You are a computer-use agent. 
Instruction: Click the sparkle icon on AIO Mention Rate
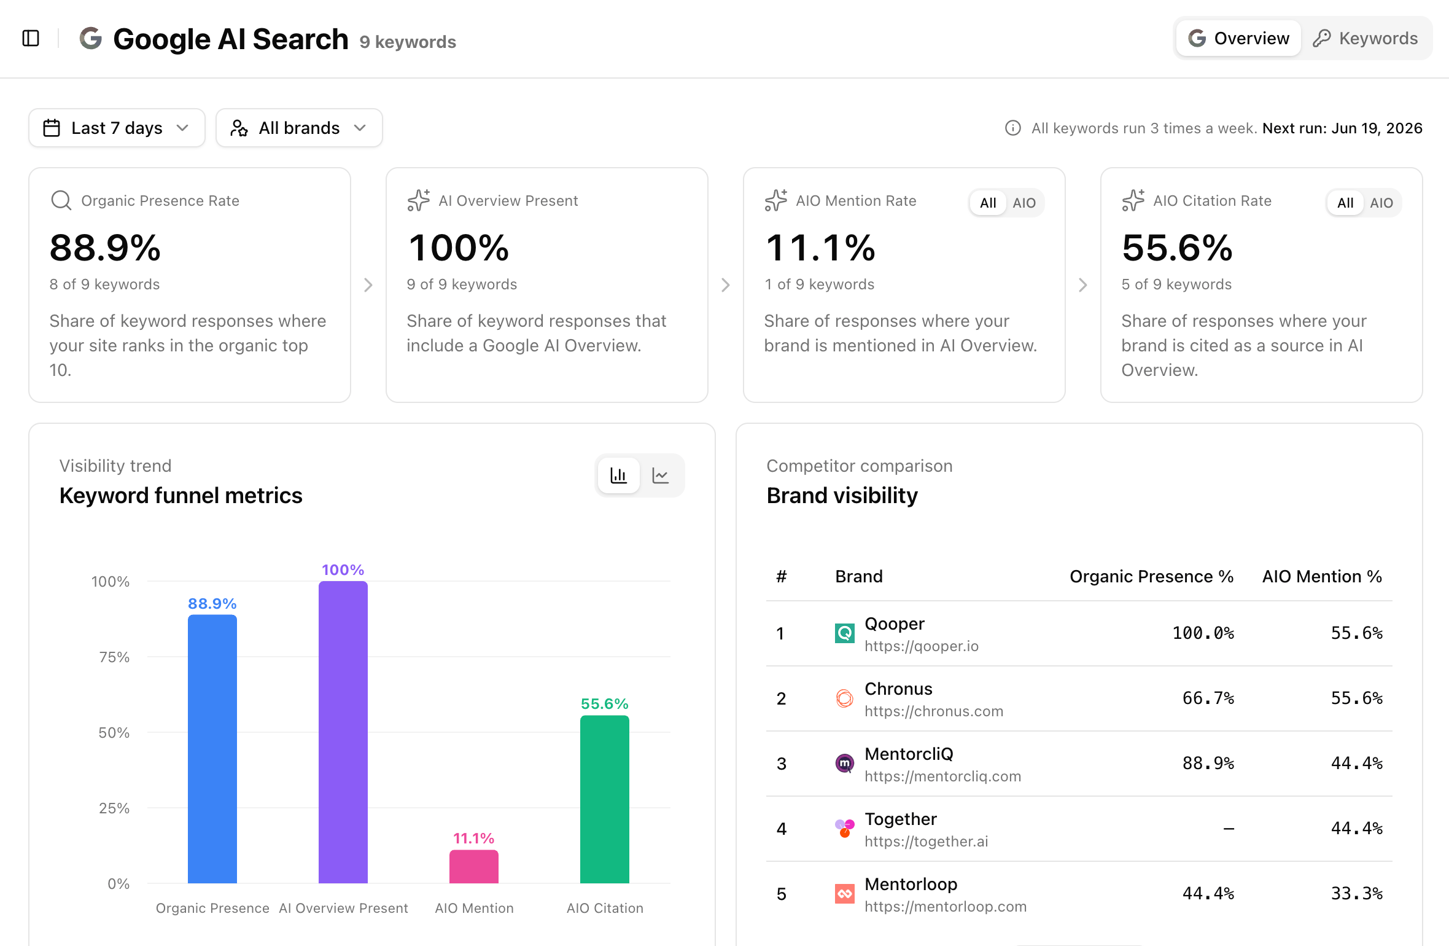[775, 200]
